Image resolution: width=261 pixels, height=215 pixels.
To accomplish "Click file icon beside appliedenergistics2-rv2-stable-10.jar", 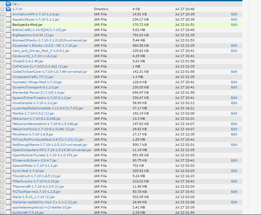I will (8, 207).
